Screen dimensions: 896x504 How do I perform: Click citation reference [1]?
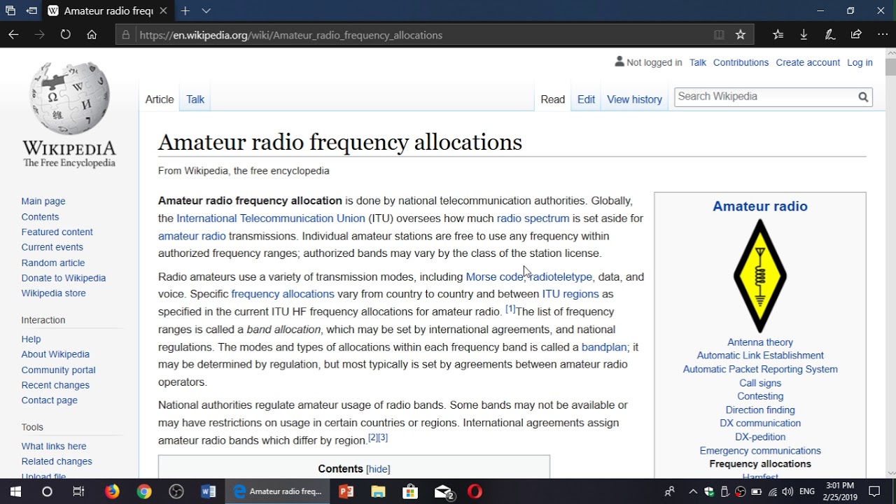point(510,309)
